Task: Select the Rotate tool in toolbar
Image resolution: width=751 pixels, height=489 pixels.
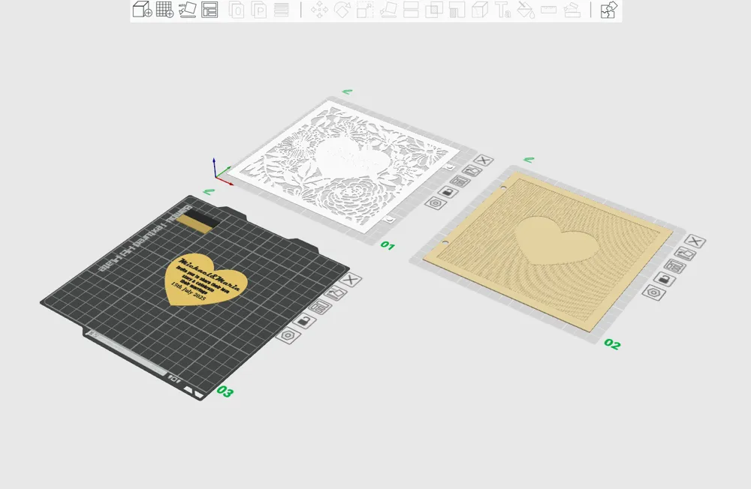Action: pos(342,10)
